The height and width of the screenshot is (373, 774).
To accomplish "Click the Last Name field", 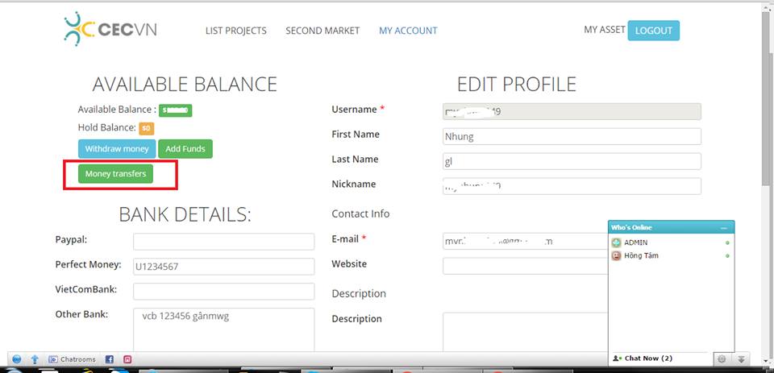I will click(x=572, y=161).
